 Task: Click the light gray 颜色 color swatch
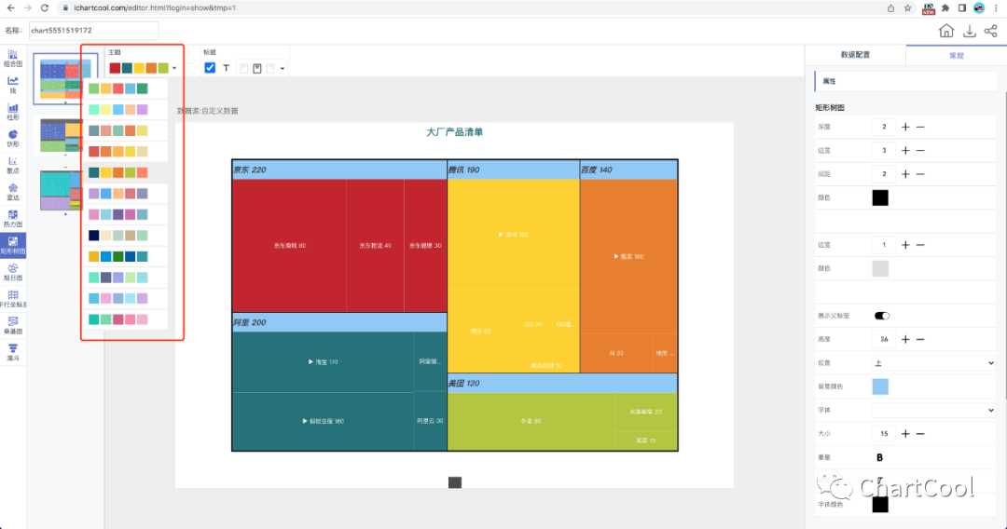coord(880,268)
